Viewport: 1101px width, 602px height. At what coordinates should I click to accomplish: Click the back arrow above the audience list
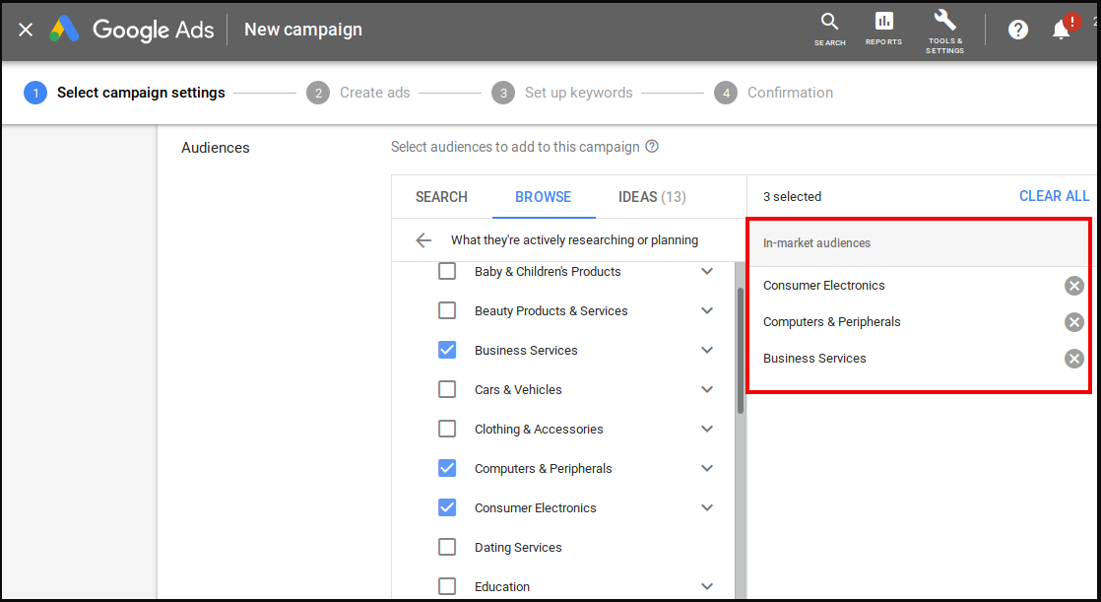(x=423, y=239)
